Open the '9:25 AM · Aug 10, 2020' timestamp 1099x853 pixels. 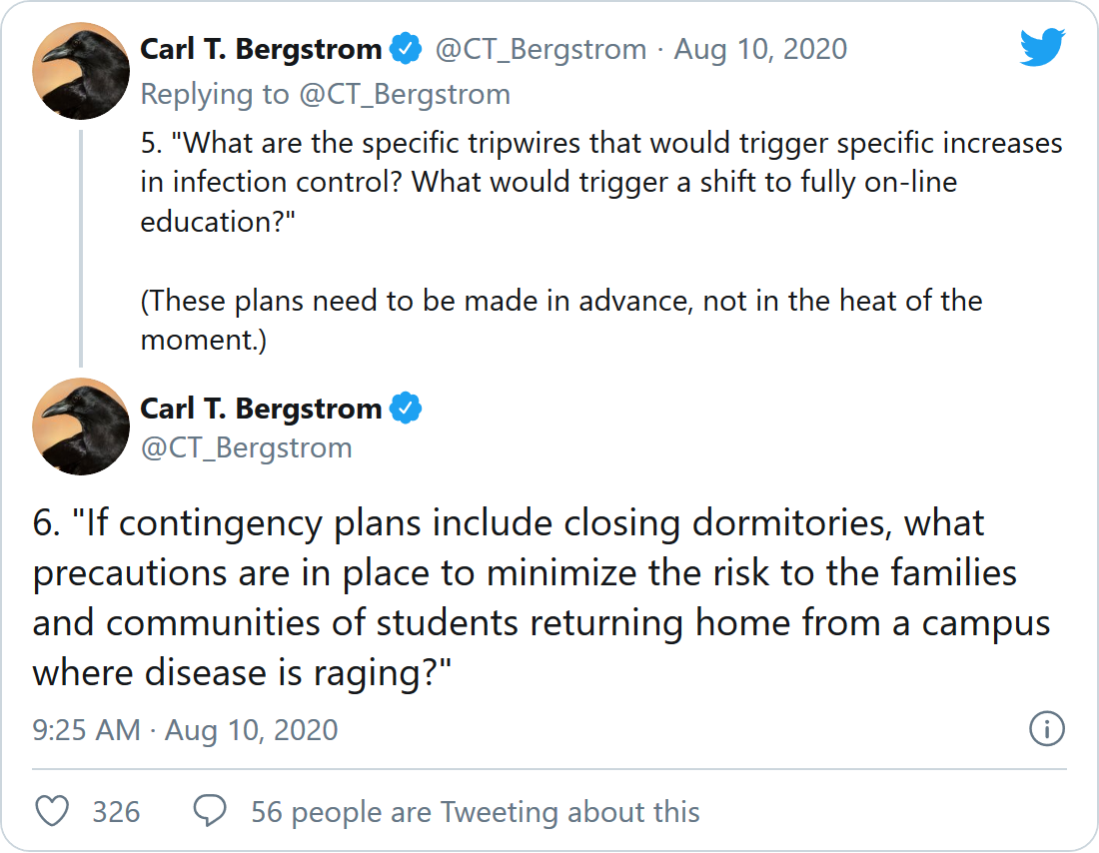click(x=185, y=730)
